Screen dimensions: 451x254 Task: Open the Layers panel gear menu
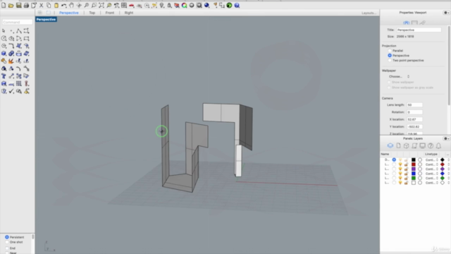(x=446, y=138)
